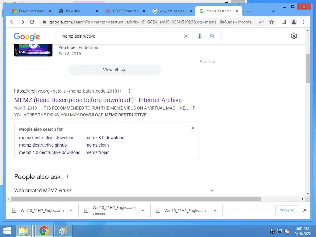Screen dimensions: 316x237
Task: Search memz 4.0 destructive download suggestion
Action: 50,152
